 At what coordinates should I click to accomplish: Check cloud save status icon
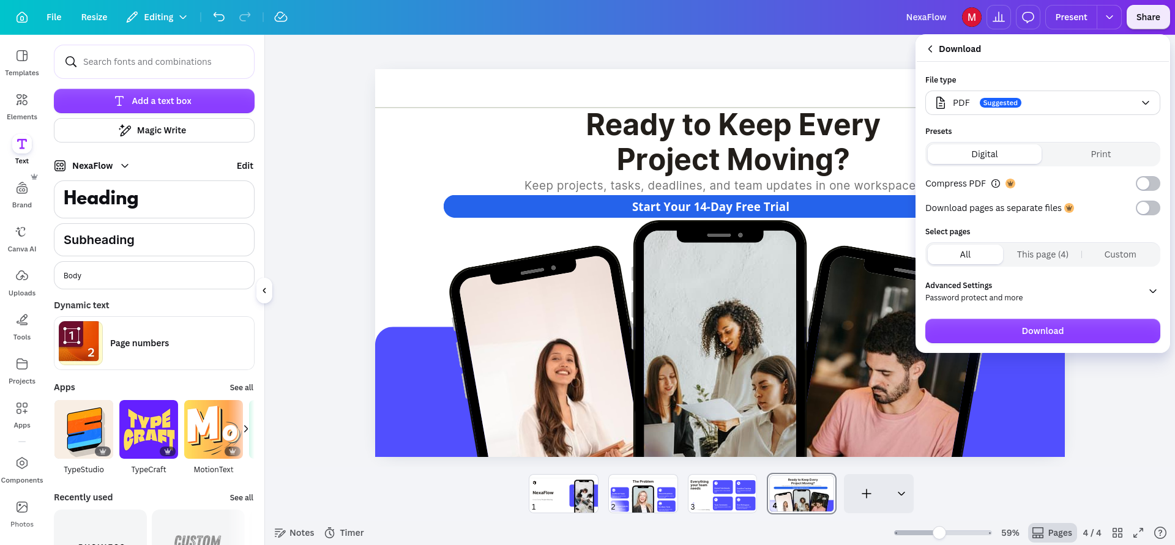281,17
